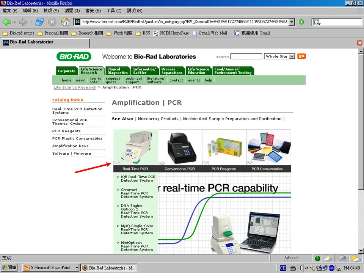
Task: Select the Informatics/Sadtler tab
Action: click(144, 71)
